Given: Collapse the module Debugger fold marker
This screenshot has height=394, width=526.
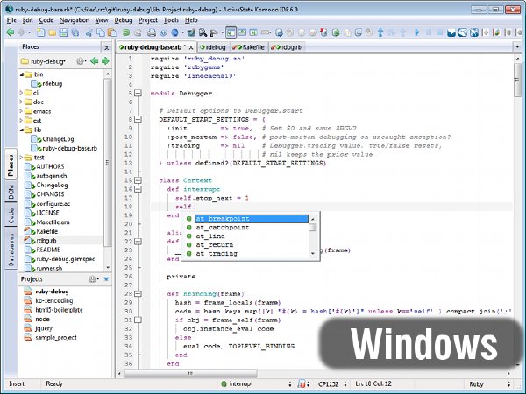Looking at the screenshot, I should coord(138,93).
